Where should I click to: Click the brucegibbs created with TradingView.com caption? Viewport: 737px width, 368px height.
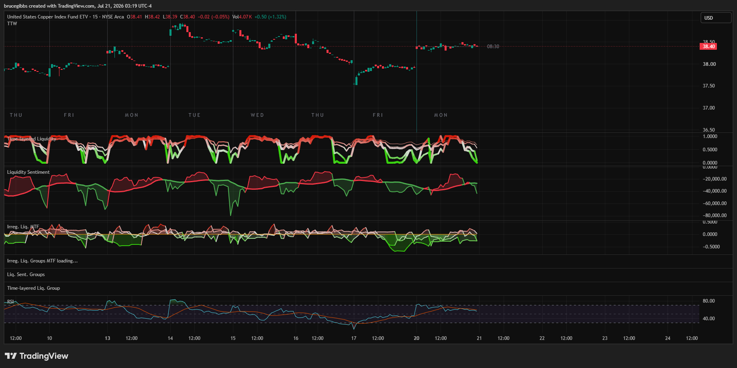[x=78, y=6]
